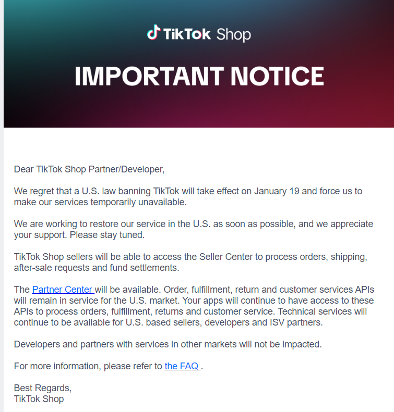394x412 pixels.
Task: Click the word Shop in header logo
Action: tap(233, 35)
